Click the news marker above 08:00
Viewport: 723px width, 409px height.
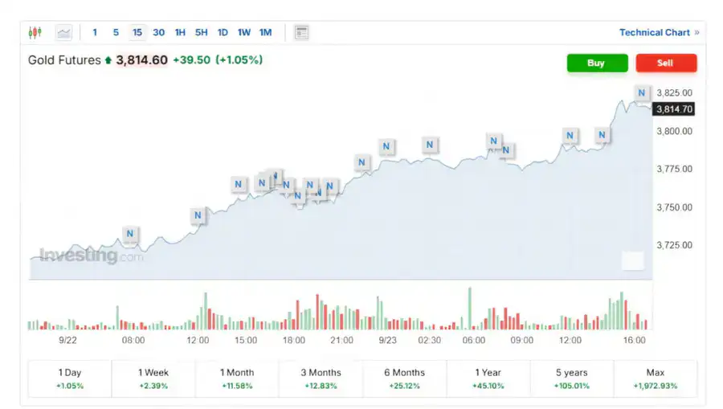pyautogui.click(x=131, y=234)
